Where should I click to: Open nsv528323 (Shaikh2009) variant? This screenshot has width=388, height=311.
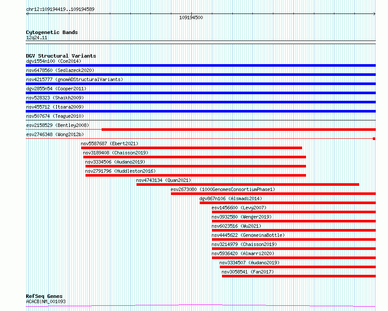click(x=55, y=98)
